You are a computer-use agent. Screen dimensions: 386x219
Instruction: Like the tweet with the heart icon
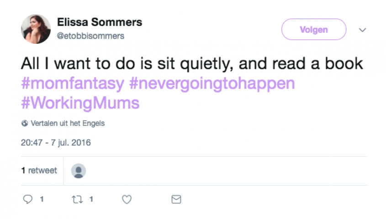point(127,199)
